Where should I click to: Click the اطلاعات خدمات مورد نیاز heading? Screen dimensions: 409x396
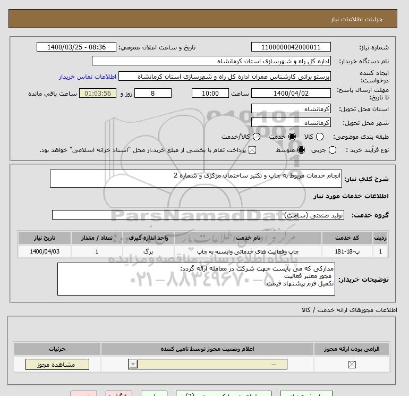(351, 196)
